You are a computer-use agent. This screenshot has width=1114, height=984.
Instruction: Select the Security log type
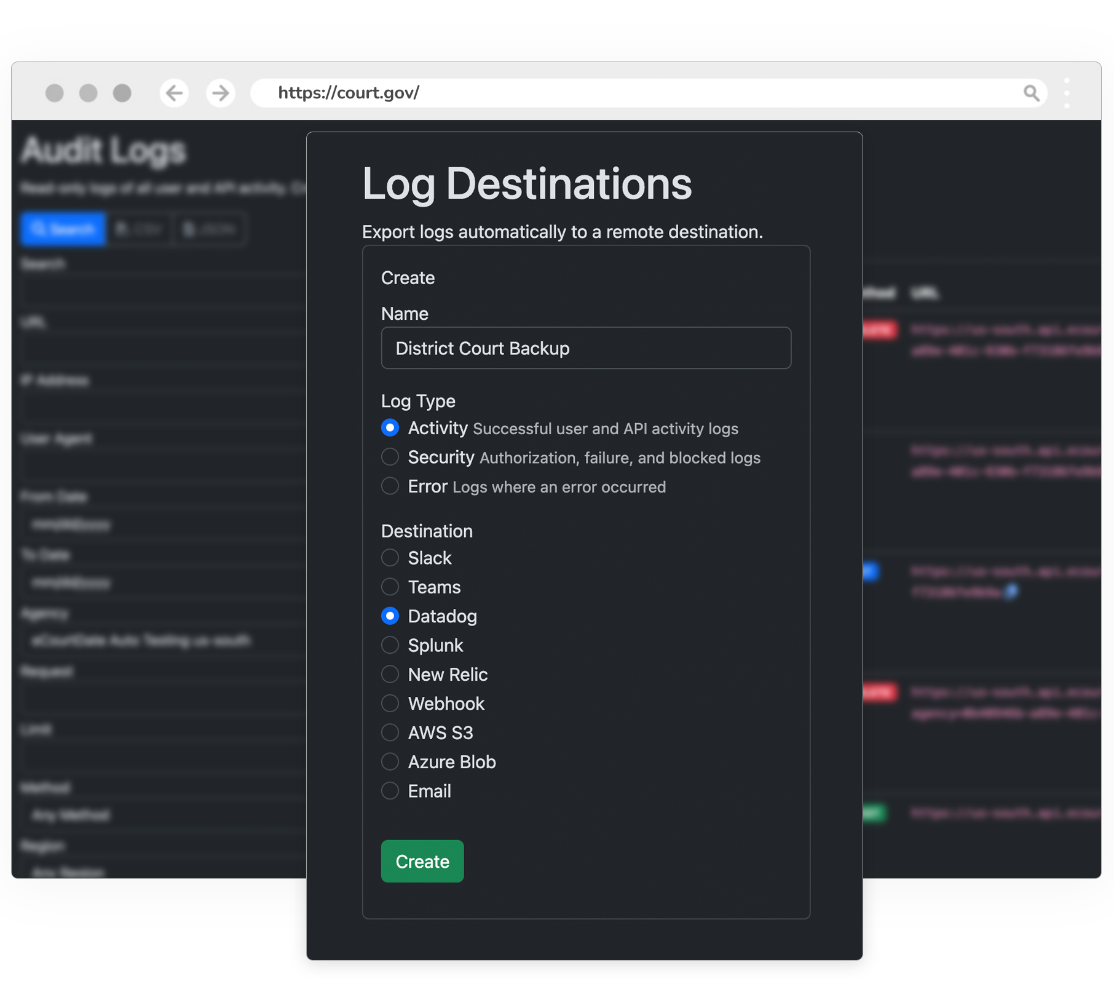tap(390, 457)
